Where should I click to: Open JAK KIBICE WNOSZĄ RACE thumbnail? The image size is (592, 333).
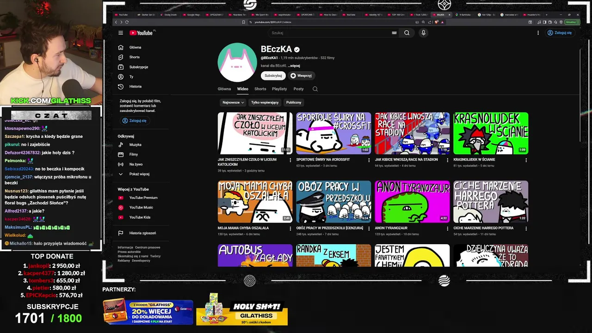coord(412,133)
